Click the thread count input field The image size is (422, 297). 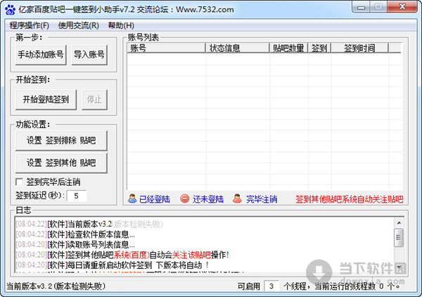click(x=271, y=286)
